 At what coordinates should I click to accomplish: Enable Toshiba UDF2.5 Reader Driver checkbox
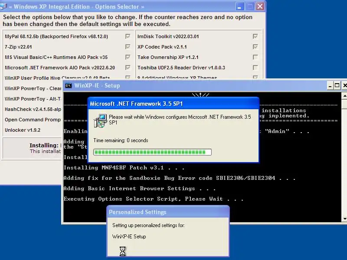coord(255,68)
